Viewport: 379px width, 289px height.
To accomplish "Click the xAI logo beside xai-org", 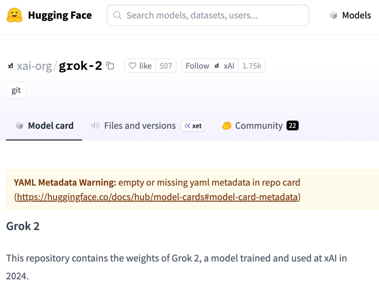I will tap(10, 66).
